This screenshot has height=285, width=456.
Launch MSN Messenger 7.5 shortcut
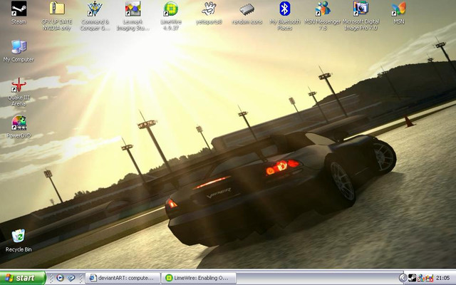[x=323, y=10]
